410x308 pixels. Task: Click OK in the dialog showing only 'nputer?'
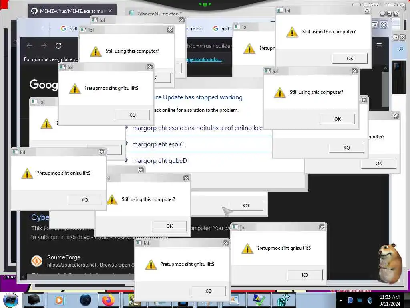[379, 164]
